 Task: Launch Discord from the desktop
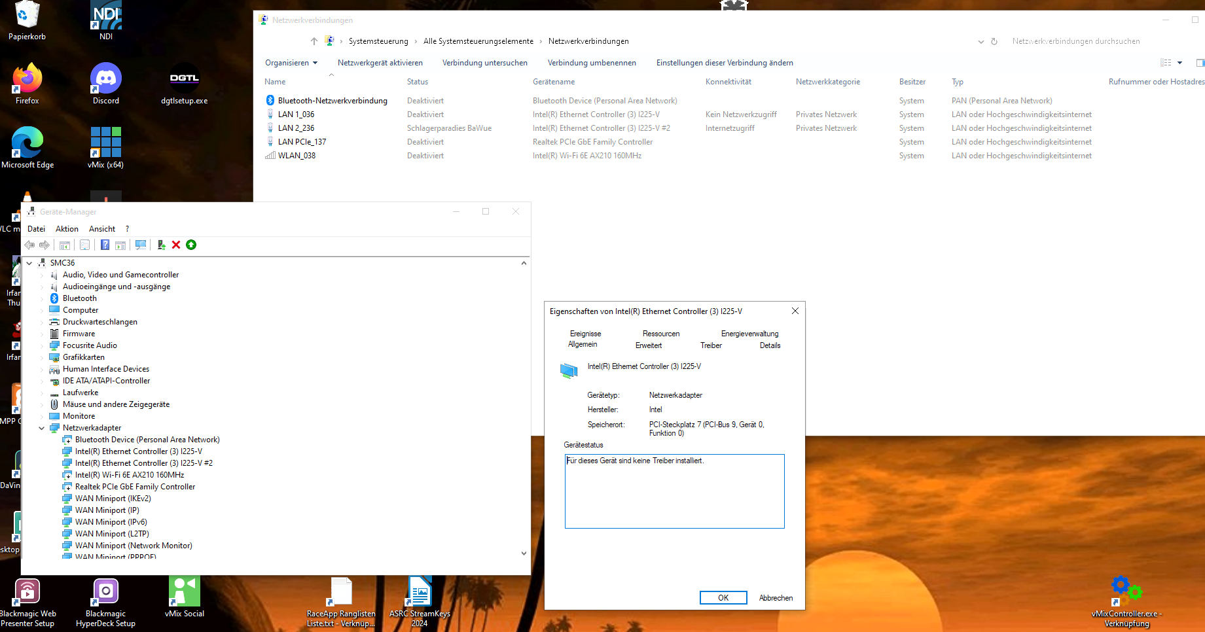click(x=105, y=79)
